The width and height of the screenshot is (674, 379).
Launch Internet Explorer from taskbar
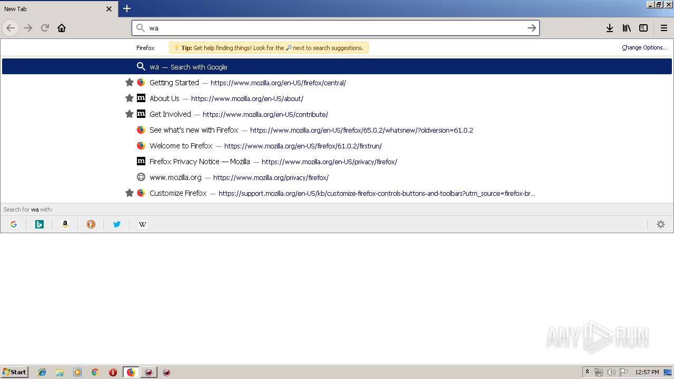pyautogui.click(x=42, y=372)
